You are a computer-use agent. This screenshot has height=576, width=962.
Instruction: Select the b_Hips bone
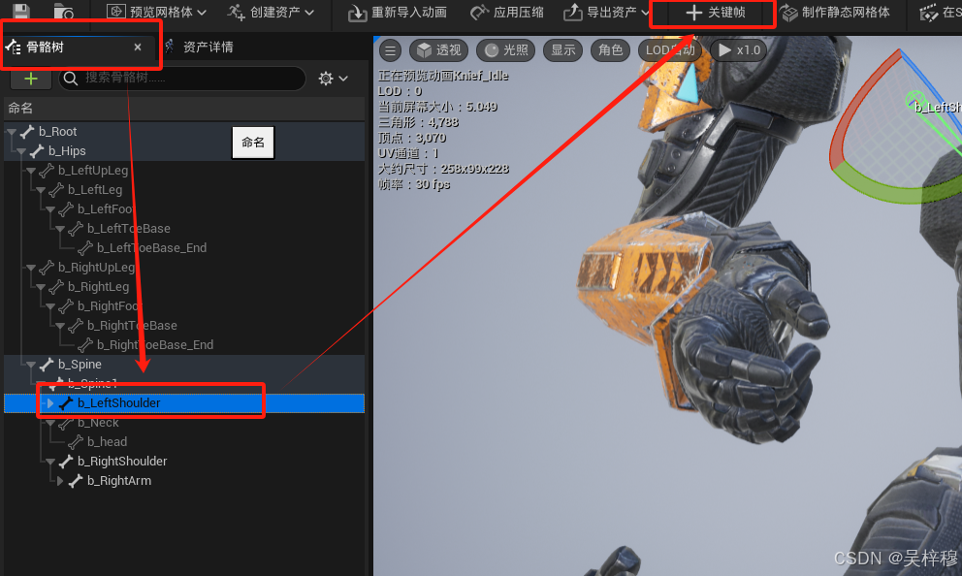[67, 151]
